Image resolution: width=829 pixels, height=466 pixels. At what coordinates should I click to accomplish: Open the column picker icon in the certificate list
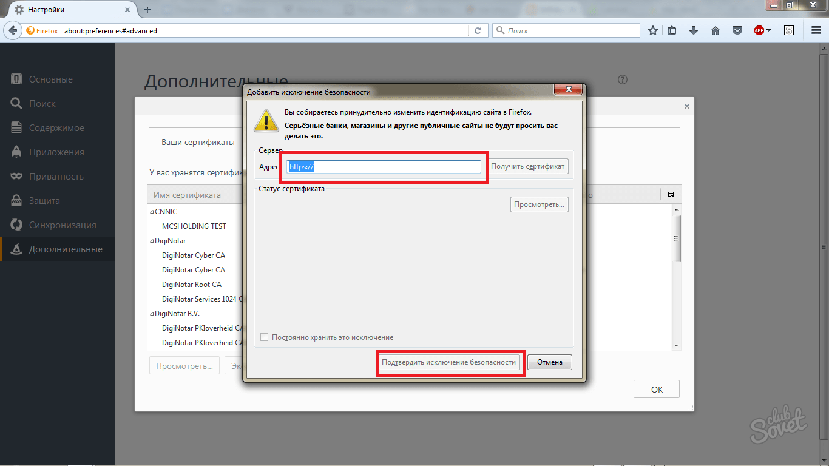point(671,195)
